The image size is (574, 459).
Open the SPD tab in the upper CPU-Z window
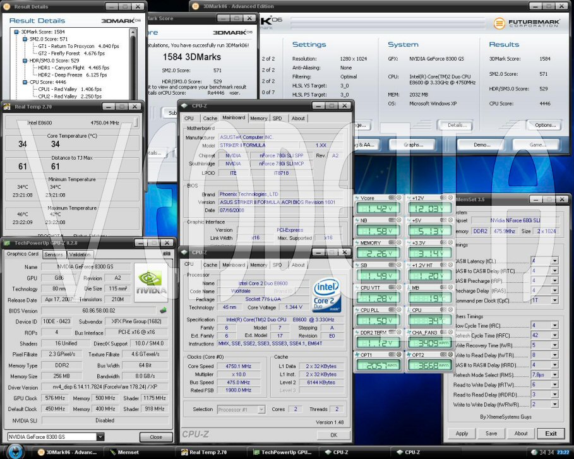point(277,118)
